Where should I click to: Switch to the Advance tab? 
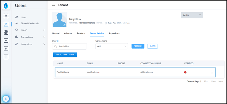pos(68,33)
